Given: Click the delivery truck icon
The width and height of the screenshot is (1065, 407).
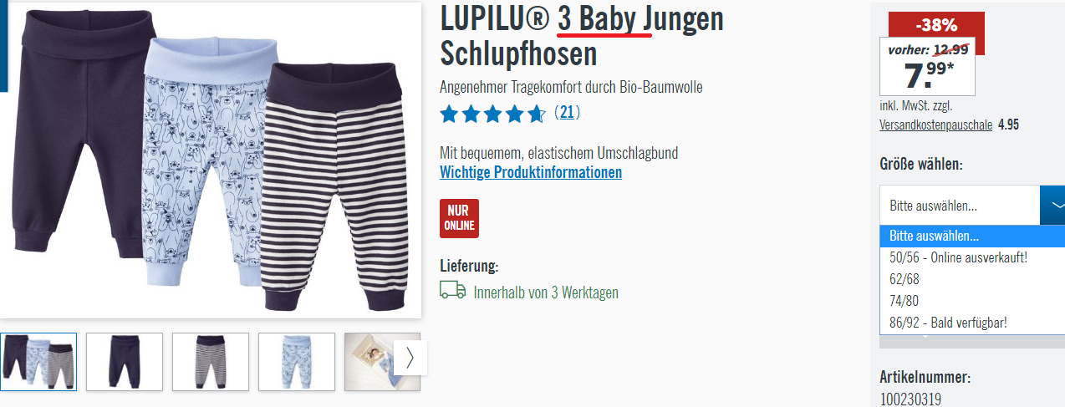Looking at the screenshot, I should tap(452, 290).
